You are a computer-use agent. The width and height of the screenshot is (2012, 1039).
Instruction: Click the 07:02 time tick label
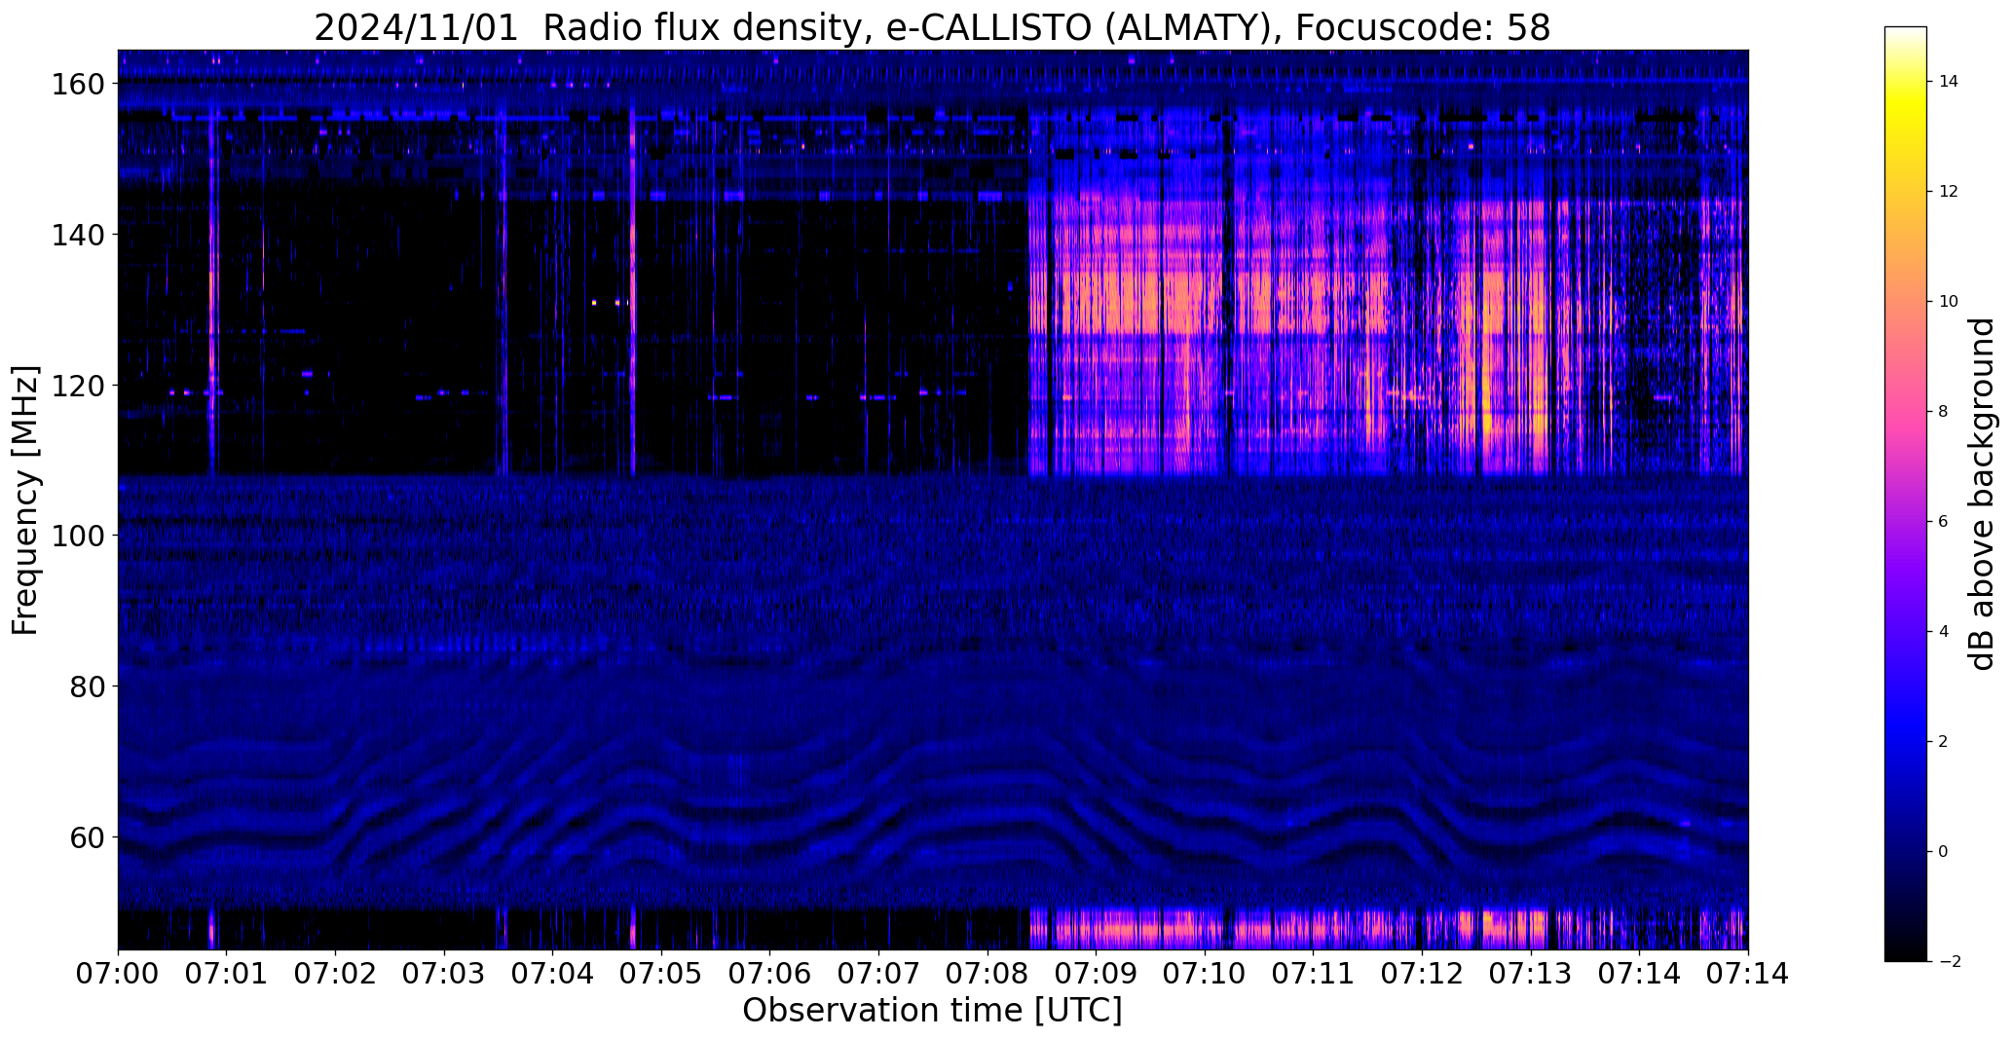tap(336, 974)
